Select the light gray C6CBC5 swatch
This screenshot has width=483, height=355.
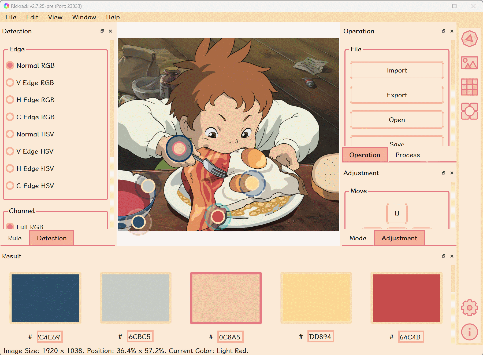[136, 298]
